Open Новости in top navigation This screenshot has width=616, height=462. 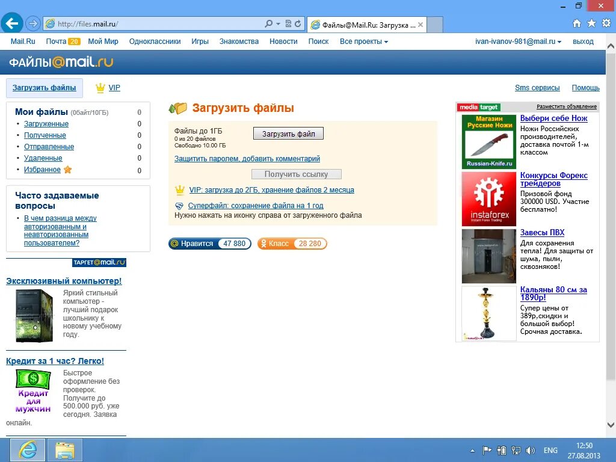click(x=283, y=42)
